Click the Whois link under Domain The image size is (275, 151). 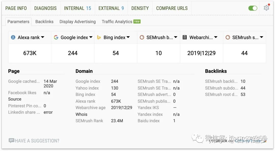[x=81, y=114]
